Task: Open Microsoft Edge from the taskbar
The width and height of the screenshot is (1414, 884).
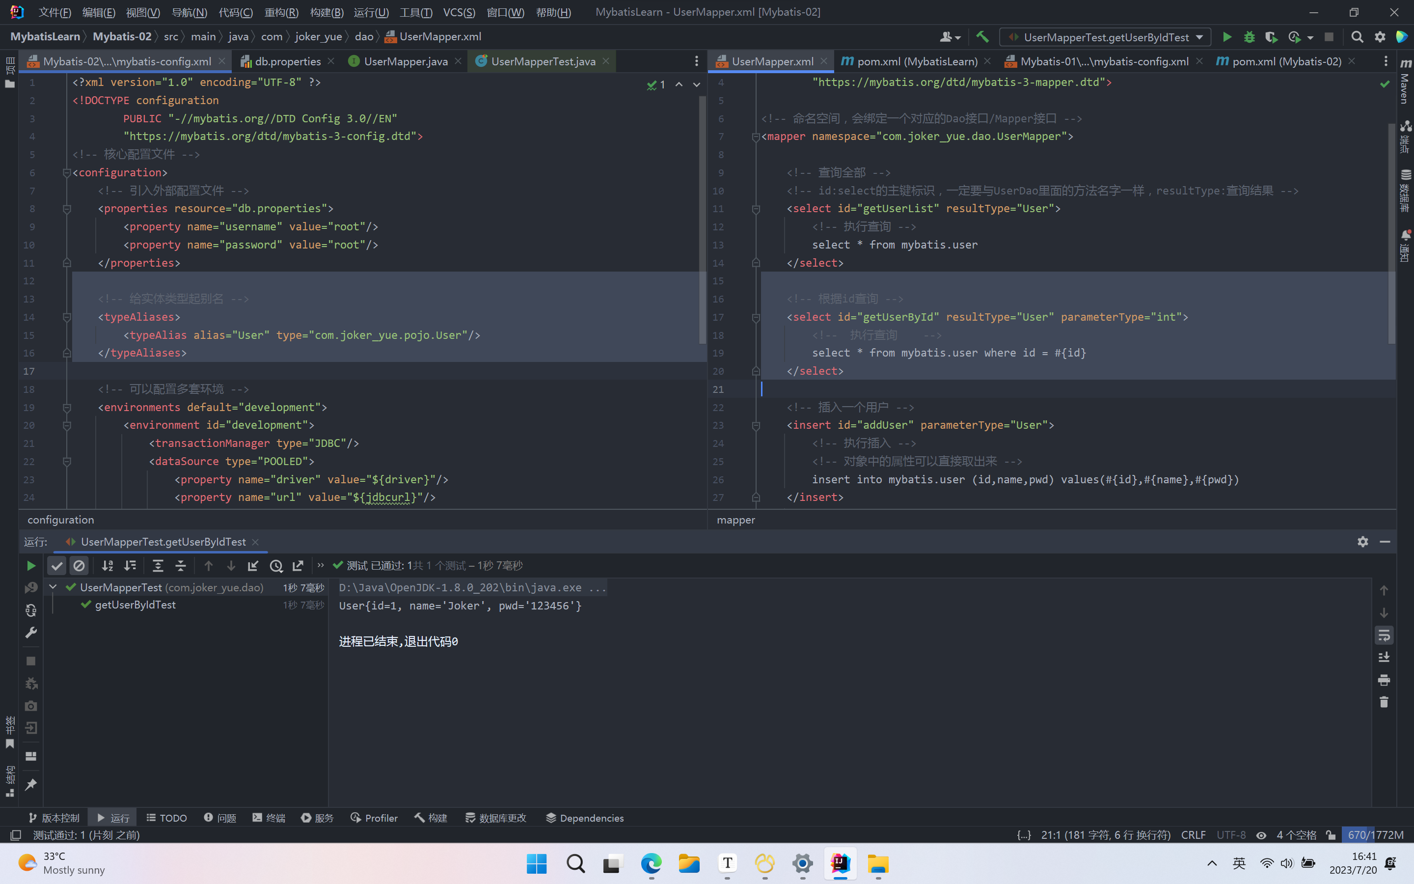Action: 651,863
